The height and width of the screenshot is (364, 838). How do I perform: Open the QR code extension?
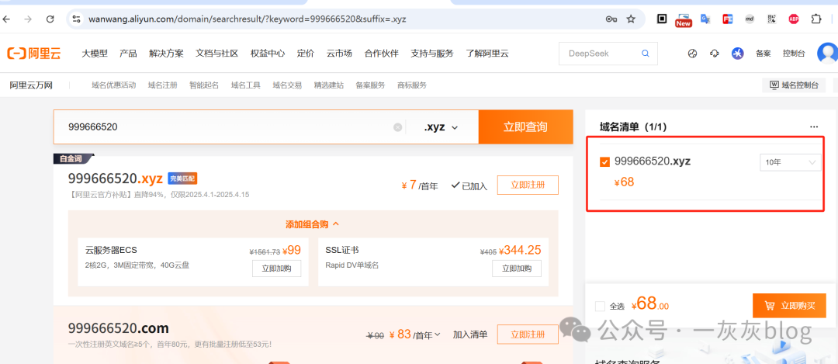771,19
